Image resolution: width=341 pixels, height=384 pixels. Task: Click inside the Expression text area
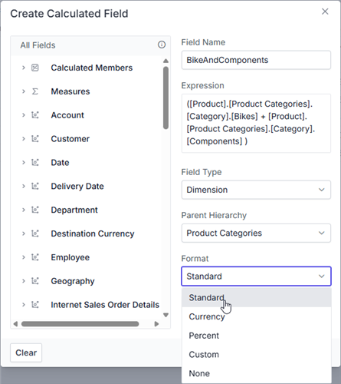[256, 123]
